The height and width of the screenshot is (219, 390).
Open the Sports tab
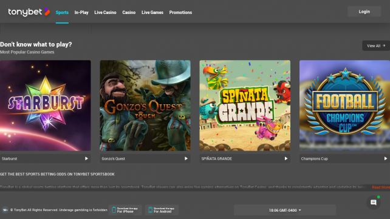[x=62, y=12]
